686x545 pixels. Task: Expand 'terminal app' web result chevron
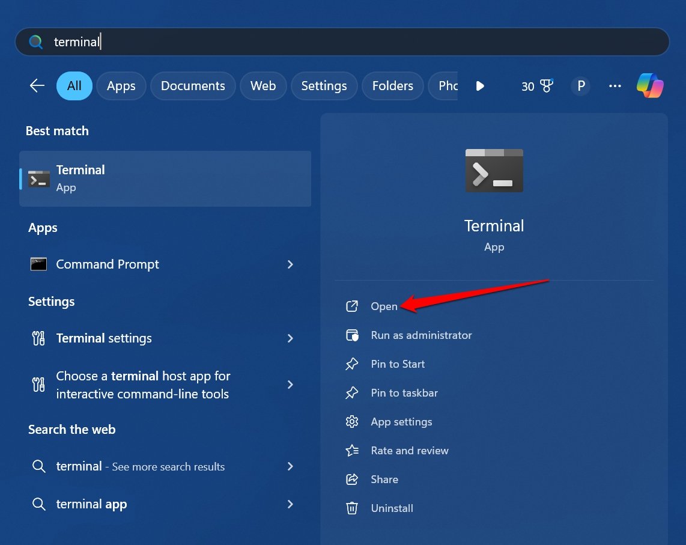point(290,504)
